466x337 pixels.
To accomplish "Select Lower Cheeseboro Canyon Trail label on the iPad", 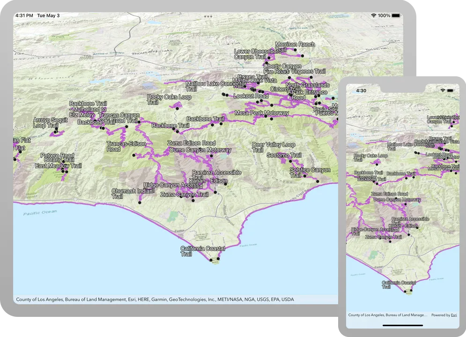I will pyautogui.click(x=258, y=54).
